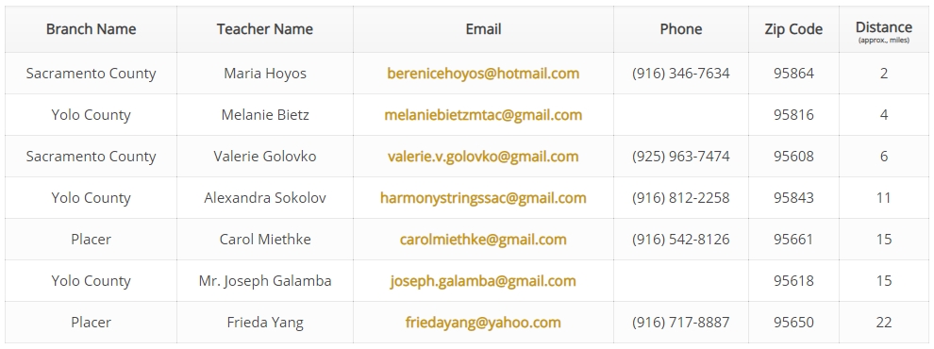Click zip code 95661 cell
Viewport: 934px width, 349px height.
coord(793,240)
